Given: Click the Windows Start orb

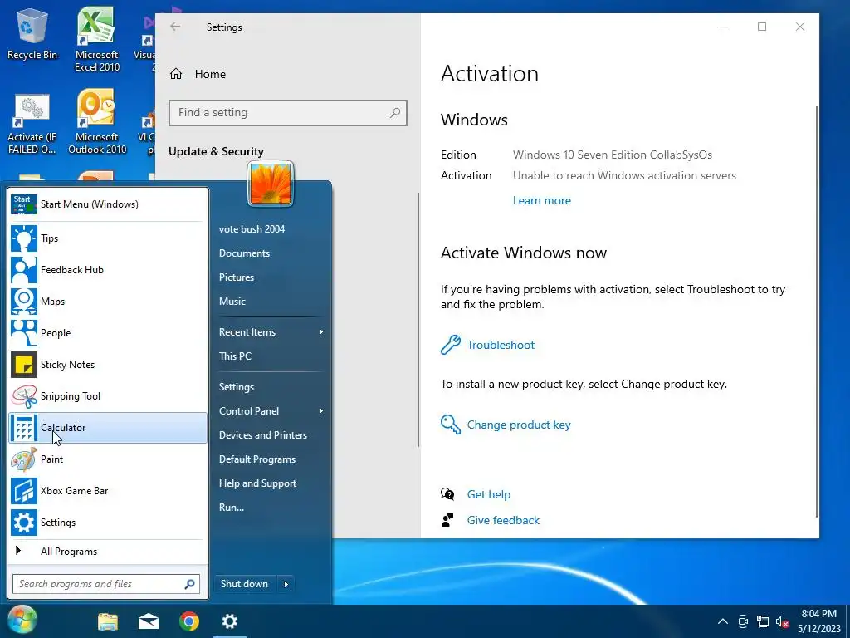Looking at the screenshot, I should tap(22, 620).
